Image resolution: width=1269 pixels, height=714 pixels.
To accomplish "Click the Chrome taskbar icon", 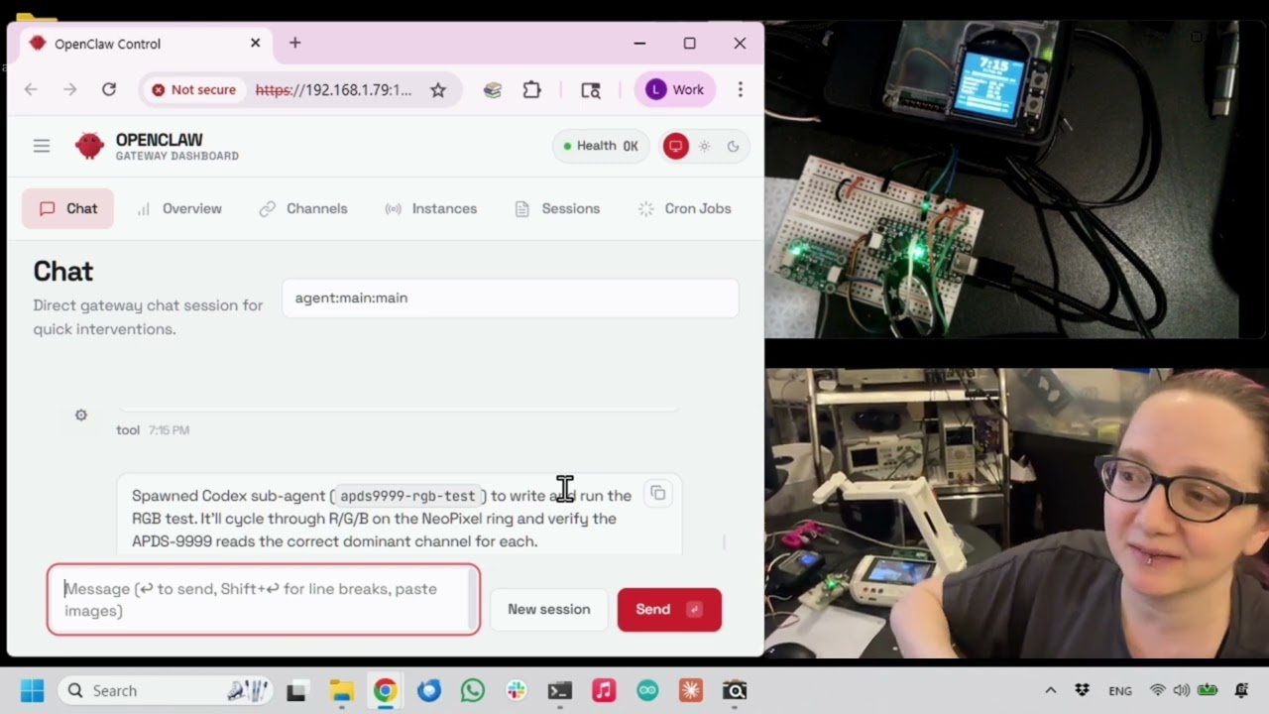I will [x=385, y=690].
